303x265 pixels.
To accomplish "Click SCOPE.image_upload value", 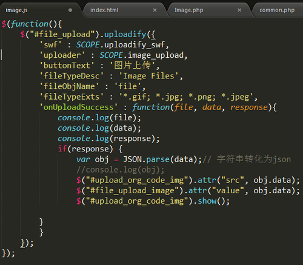I will (142, 55).
